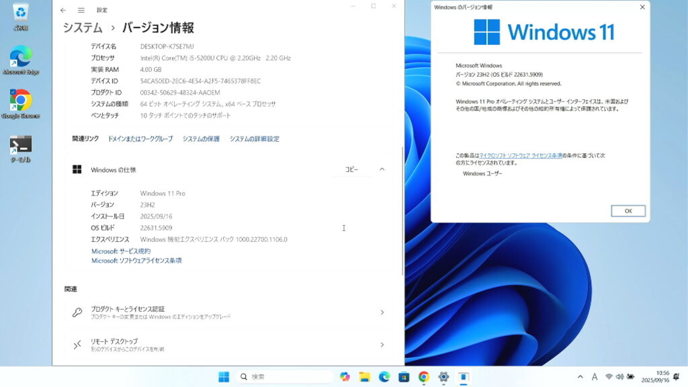Open File Explorer from the taskbar
This screenshot has width=688, height=387.
click(364, 377)
